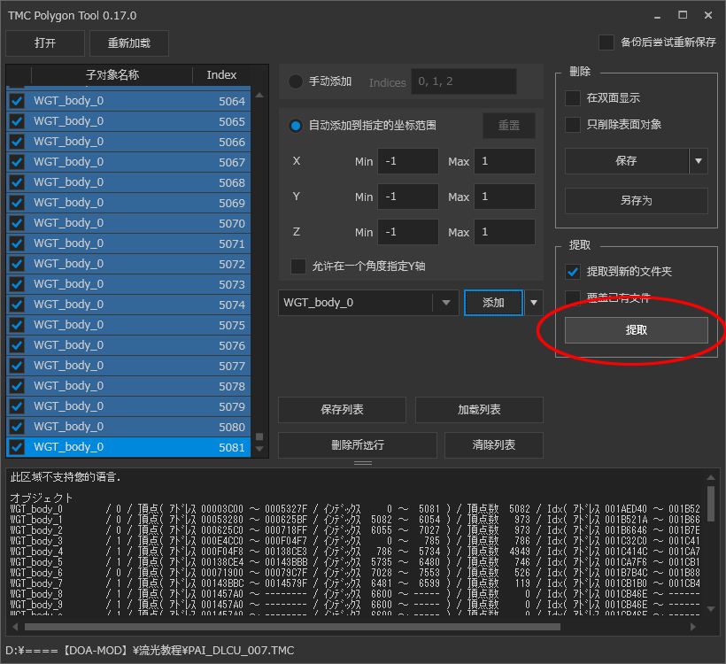This screenshot has height=664, width=726.
Task: Click the 清除列表 button
Action: (493, 445)
